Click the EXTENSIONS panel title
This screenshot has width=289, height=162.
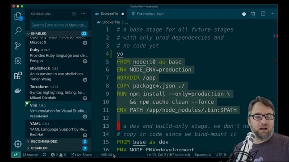[41, 14]
